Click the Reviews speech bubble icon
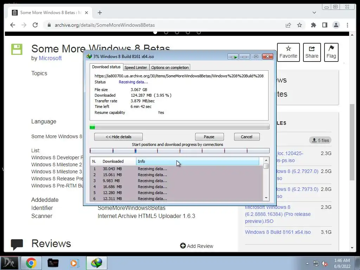The image size is (360, 270). [x=17, y=244]
